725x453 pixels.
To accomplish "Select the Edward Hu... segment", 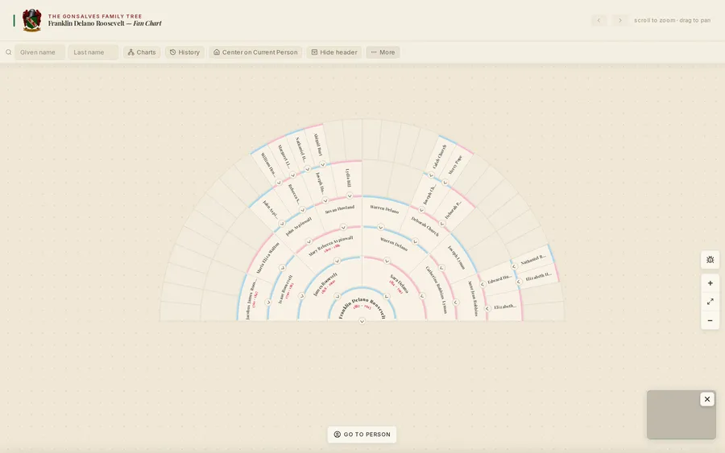I will tap(499, 279).
